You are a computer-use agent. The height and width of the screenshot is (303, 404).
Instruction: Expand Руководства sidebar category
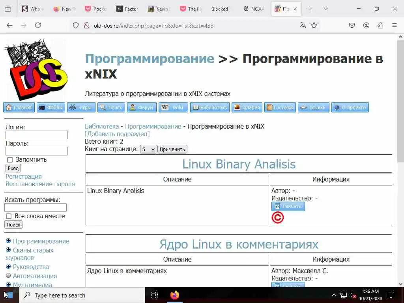pos(8,266)
